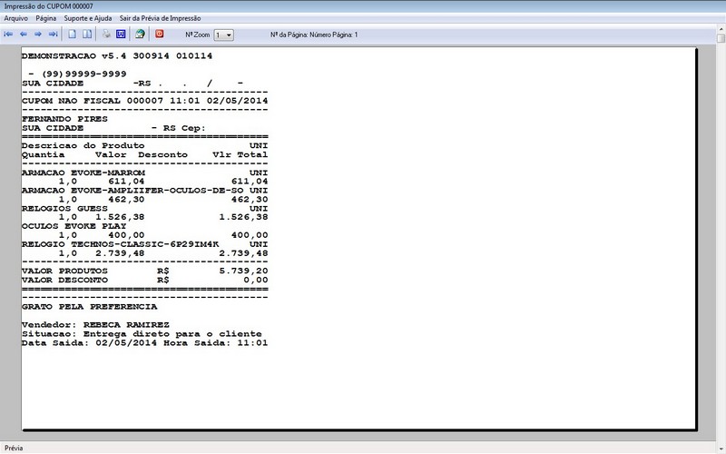Click the globe email icon
Screen dimensions: 726x454
point(140,35)
